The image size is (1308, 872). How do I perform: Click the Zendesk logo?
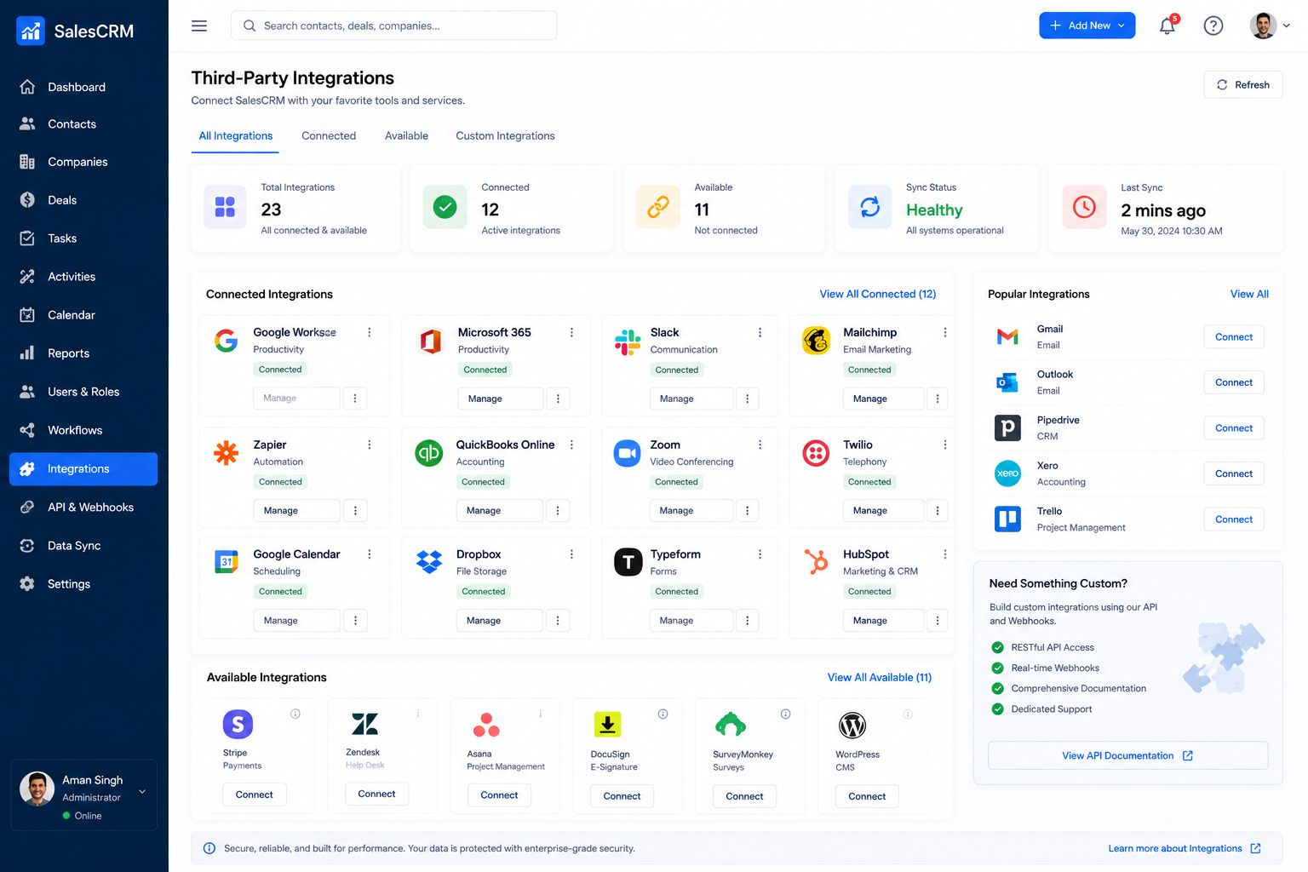[364, 724]
